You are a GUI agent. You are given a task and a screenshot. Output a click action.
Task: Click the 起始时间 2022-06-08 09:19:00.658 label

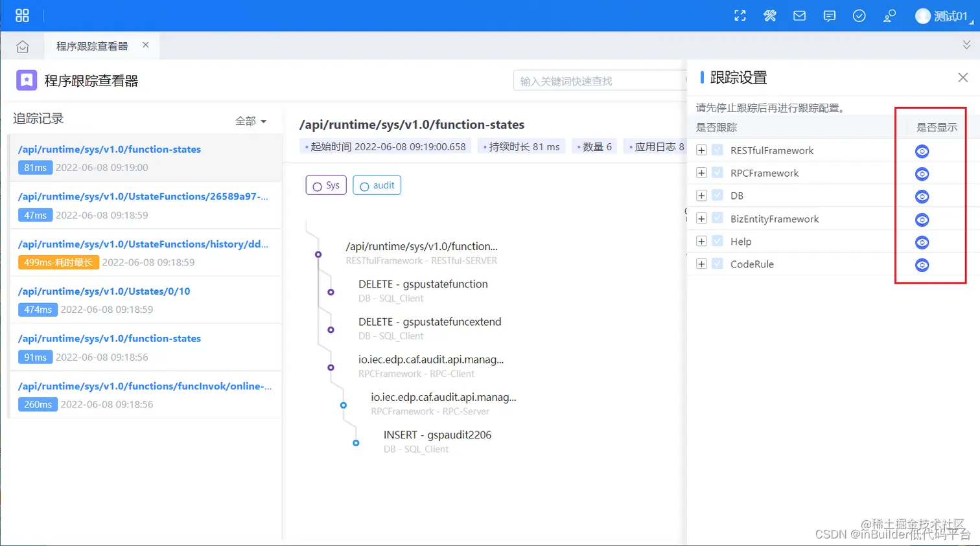point(386,146)
